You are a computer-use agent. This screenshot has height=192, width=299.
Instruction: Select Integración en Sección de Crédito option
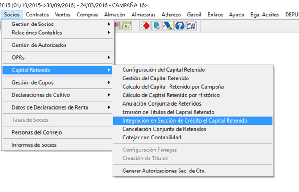tap(184, 121)
